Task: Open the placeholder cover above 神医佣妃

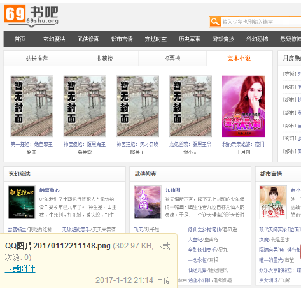Action: click(x=85, y=106)
